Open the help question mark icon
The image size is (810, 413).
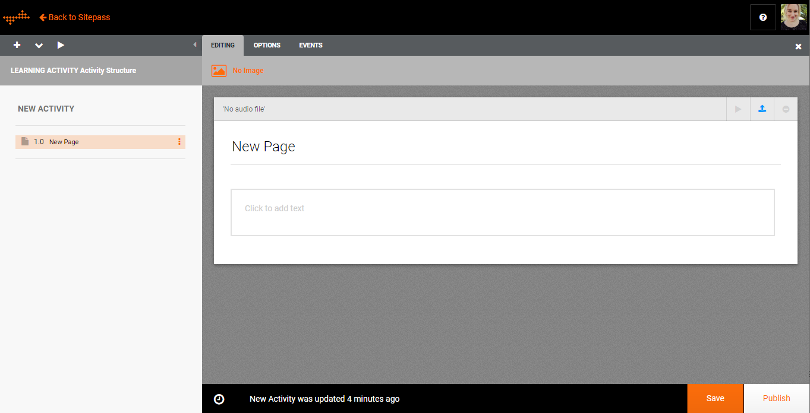click(763, 17)
